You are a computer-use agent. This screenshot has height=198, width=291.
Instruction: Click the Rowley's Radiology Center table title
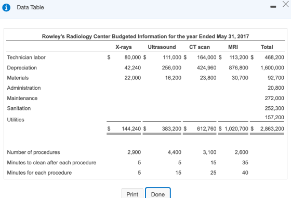click(145, 36)
